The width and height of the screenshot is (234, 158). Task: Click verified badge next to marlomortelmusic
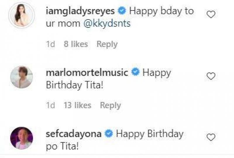135,72
